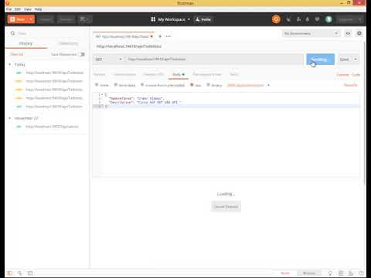Select the none body radio button
The height and width of the screenshot is (278, 371).
97,85
